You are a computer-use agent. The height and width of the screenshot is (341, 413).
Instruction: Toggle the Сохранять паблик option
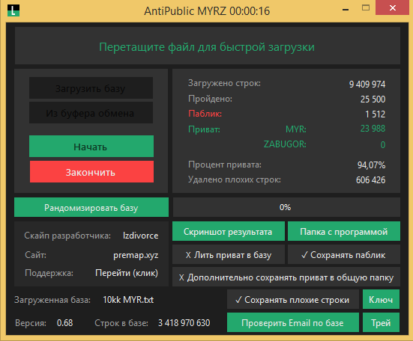coord(344,254)
